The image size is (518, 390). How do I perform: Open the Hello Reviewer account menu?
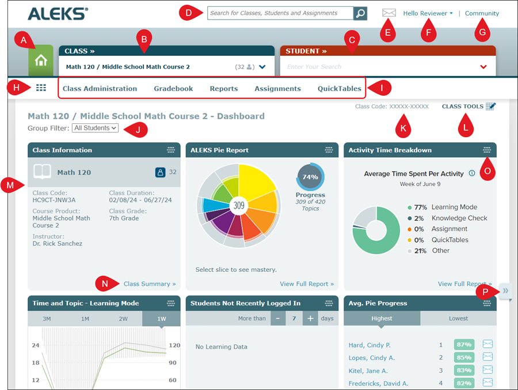point(428,13)
